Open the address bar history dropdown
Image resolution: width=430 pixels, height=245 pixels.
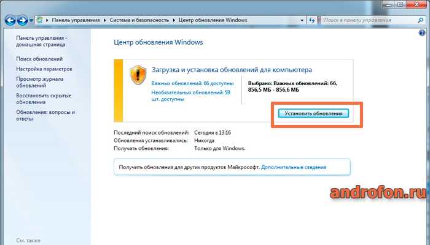(x=302, y=20)
